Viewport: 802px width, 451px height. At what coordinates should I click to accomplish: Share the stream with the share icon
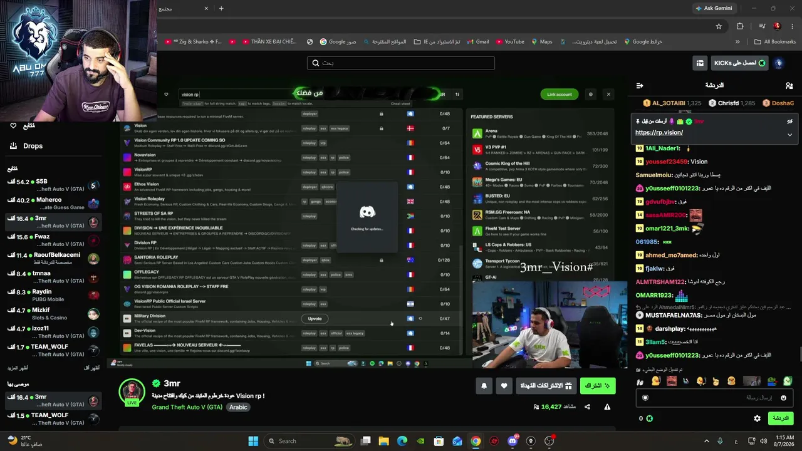587,407
